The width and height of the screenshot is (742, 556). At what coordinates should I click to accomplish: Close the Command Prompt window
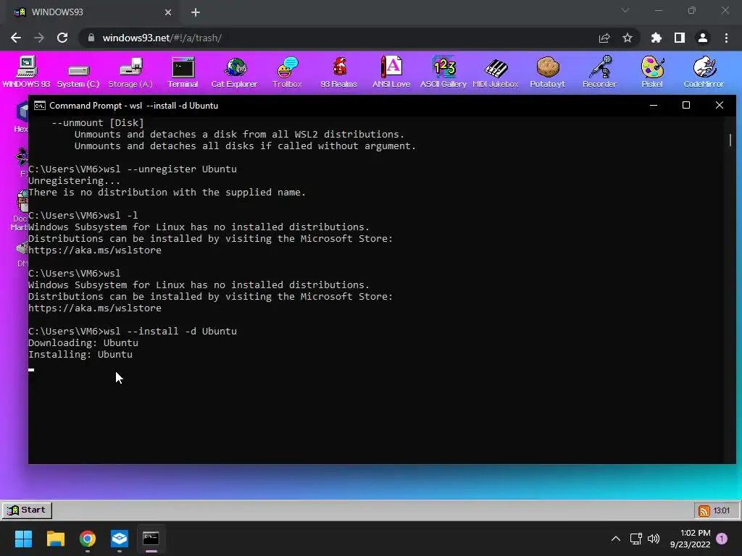720,105
